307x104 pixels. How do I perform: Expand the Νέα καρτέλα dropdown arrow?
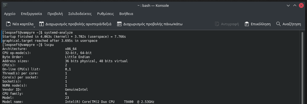(x=34, y=27)
